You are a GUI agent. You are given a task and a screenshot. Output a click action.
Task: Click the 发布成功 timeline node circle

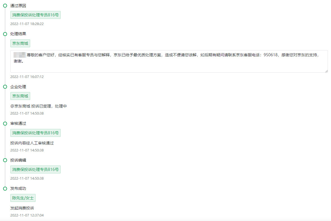coord(5,189)
